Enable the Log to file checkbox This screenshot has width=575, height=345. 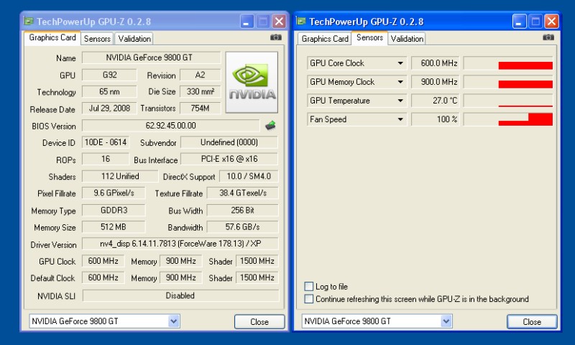(309, 286)
